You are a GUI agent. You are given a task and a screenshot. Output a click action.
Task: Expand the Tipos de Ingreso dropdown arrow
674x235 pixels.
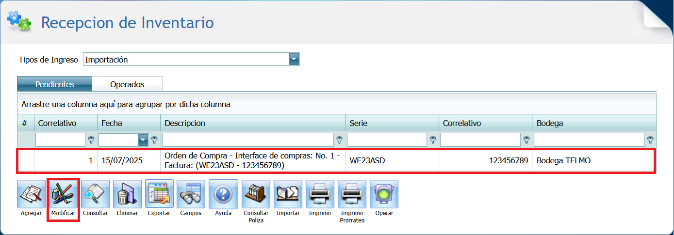click(x=294, y=60)
